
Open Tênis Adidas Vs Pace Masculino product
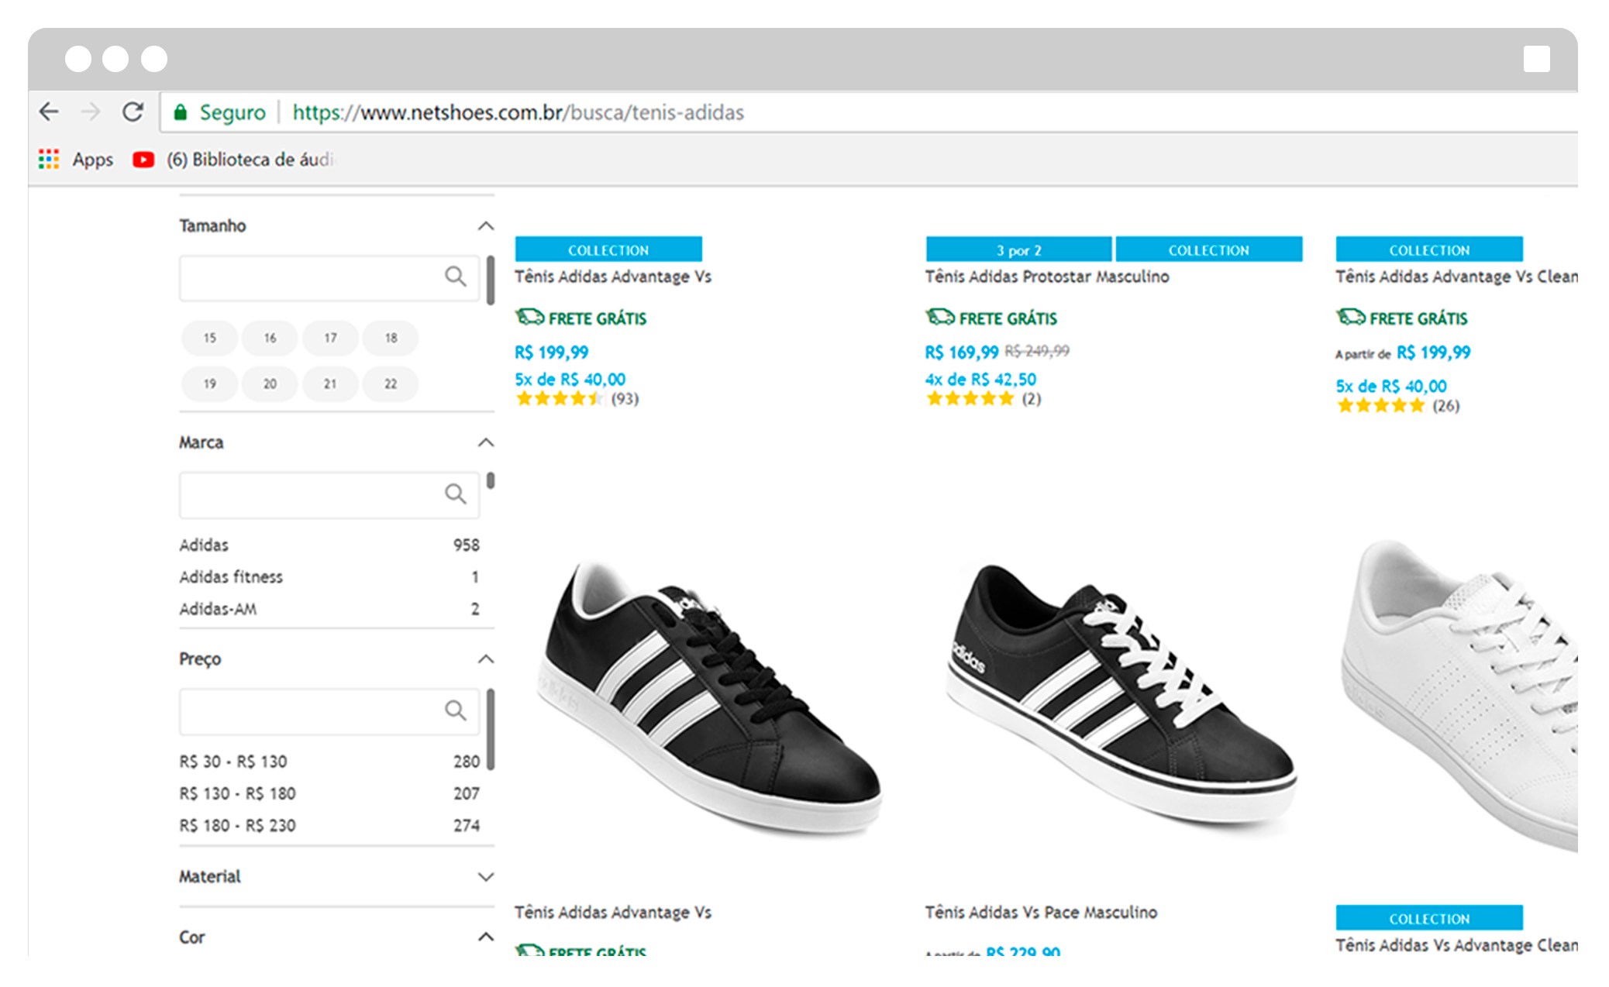click(1041, 913)
